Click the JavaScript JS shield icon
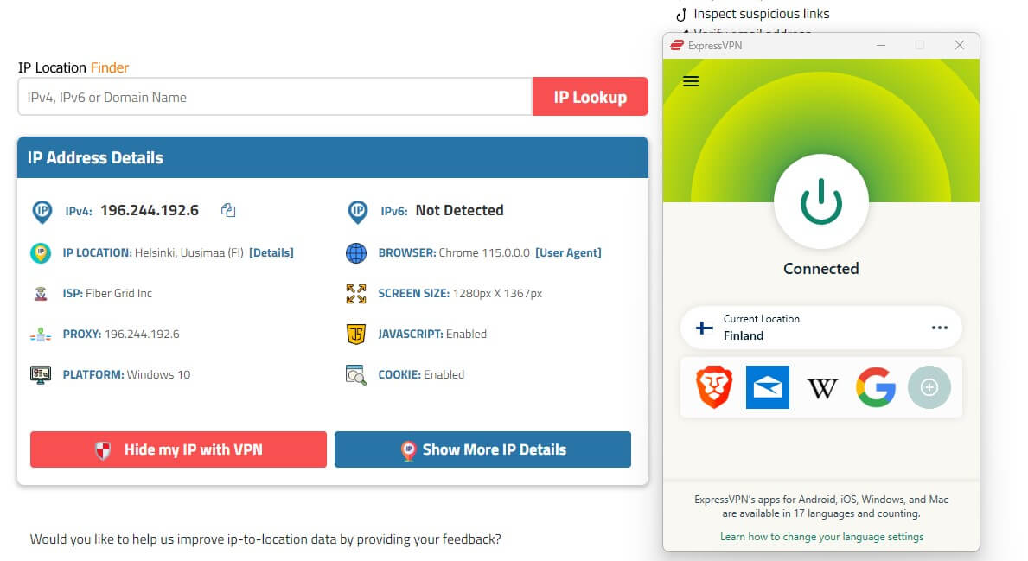Screen dimensions: 1028x561 (x=356, y=335)
